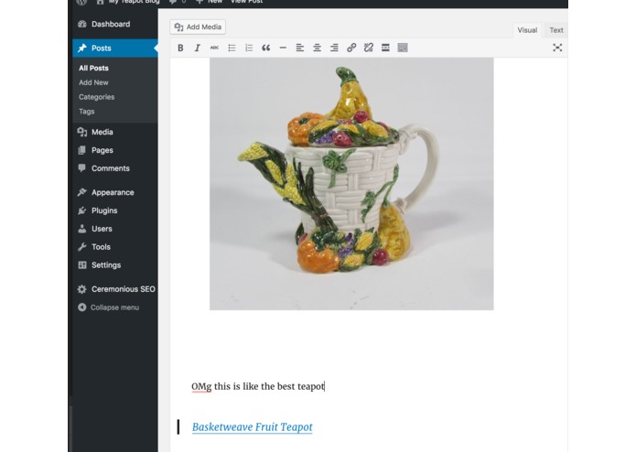Insert a horizontal line

click(x=283, y=48)
